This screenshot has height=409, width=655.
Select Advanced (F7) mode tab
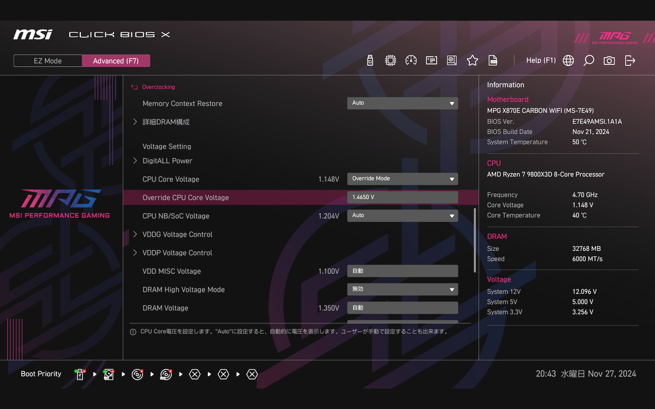coord(116,61)
